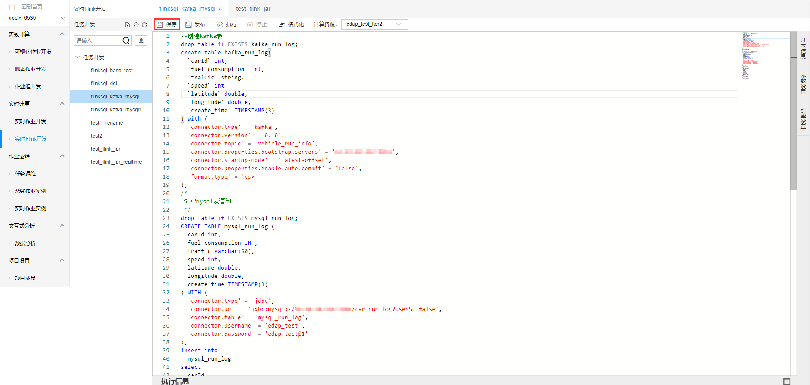Open 实时作业实例 menu item
The width and height of the screenshot is (810, 385).
pyautogui.click(x=30, y=209)
